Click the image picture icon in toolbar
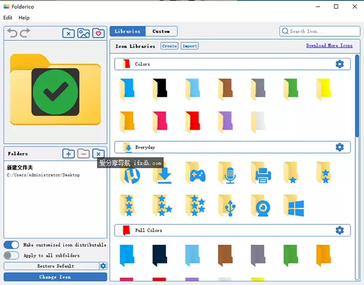Screen dimensions: 364x285 [83, 34]
